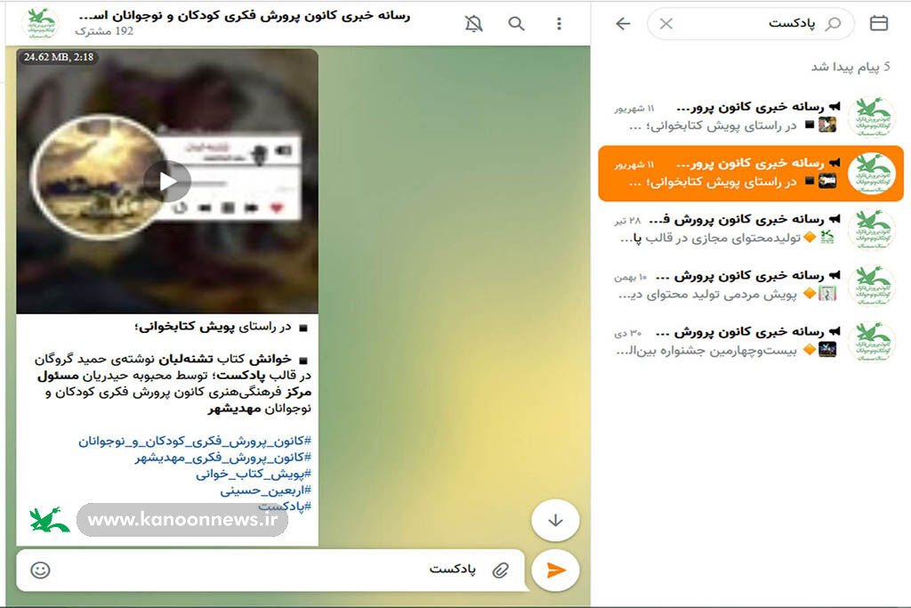The height and width of the screenshot is (608, 911).
Task: Open the search result dated ۱۰ بهمن
Action: point(752,285)
